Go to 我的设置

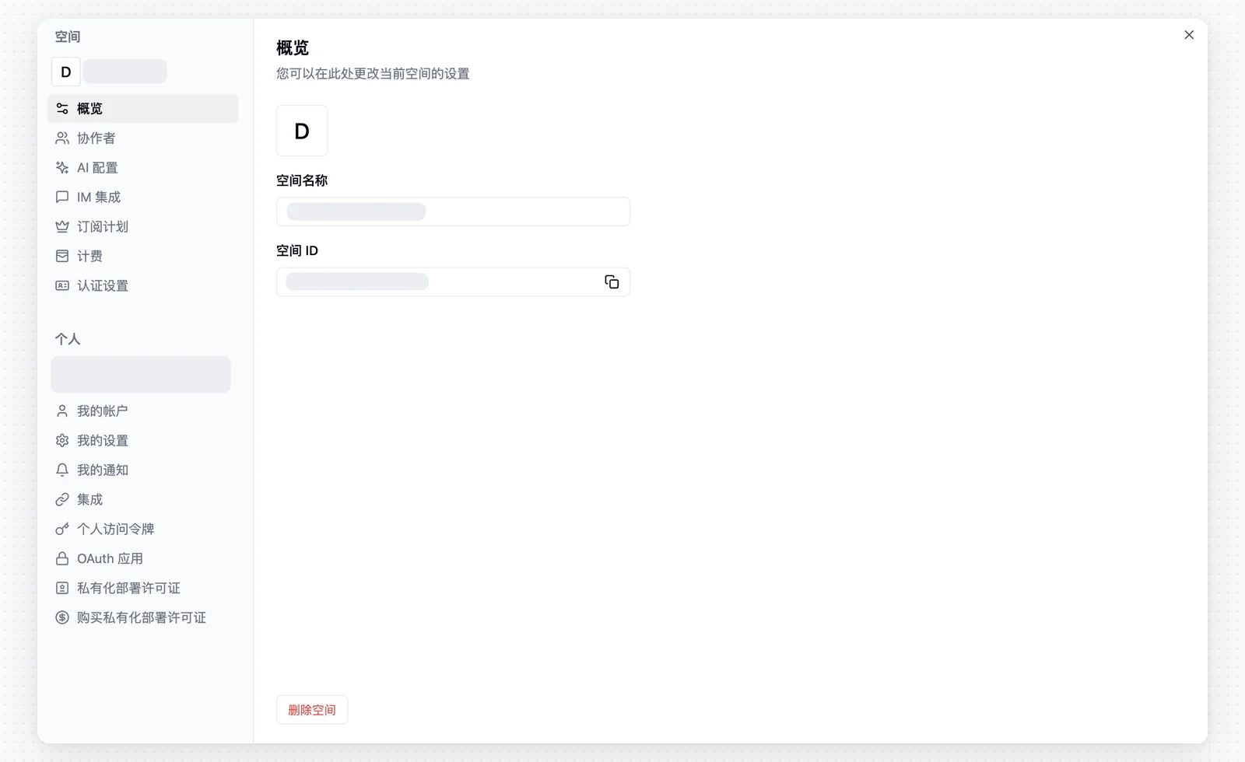click(x=143, y=441)
